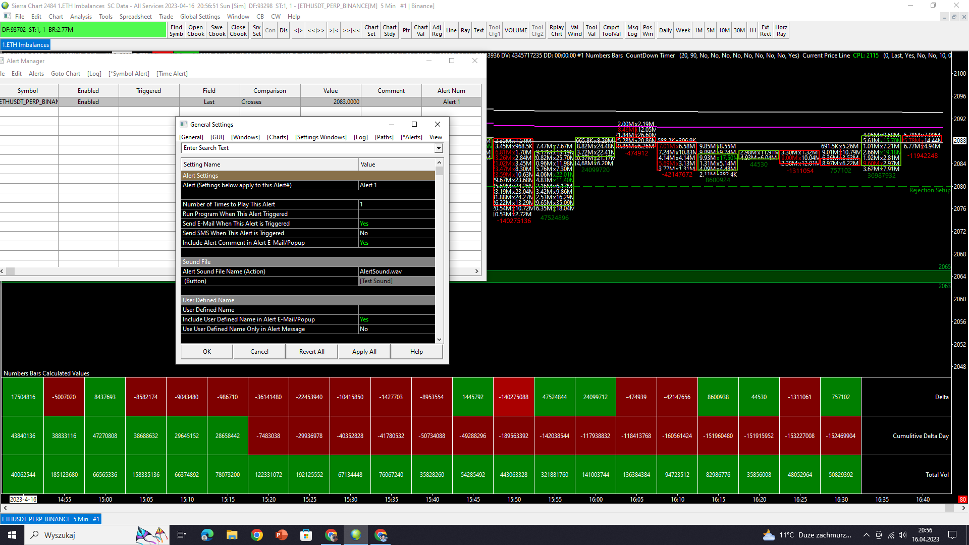The width and height of the screenshot is (969, 545).
Task: Open the Msg Log toolbar button
Action: coord(632,30)
